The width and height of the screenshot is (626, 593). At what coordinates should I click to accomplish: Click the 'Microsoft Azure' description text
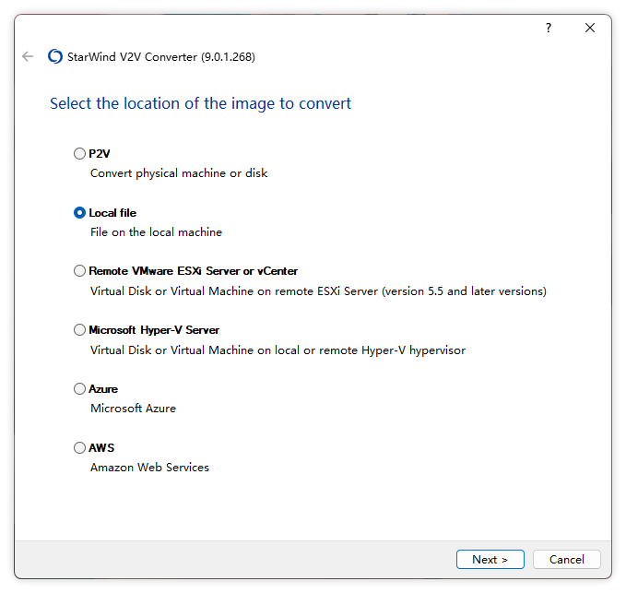click(133, 409)
